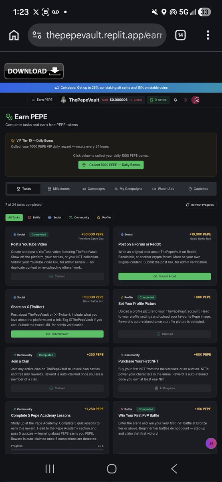Submit proof for Share on X task
The image size is (222, 482).
57,334
